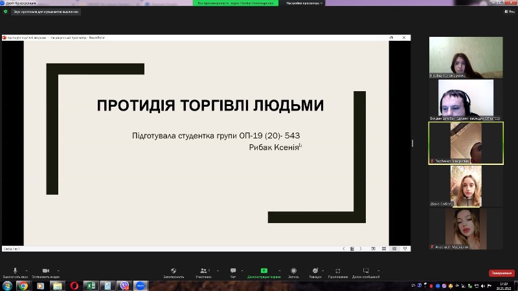Click the green Share Screen button
Image resolution: width=518 pixels, height=291 pixels.
click(x=264, y=271)
